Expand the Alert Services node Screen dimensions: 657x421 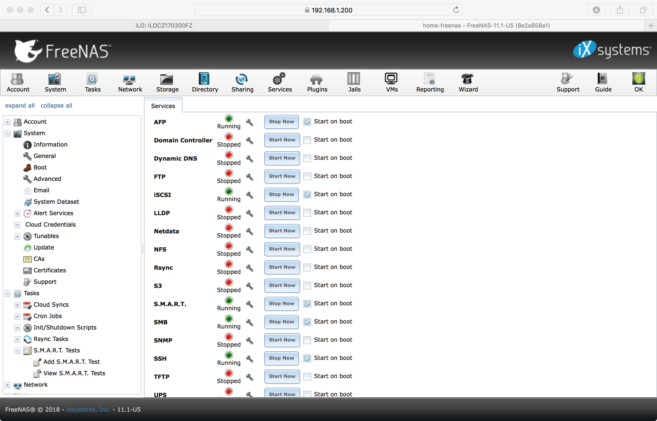(x=17, y=213)
